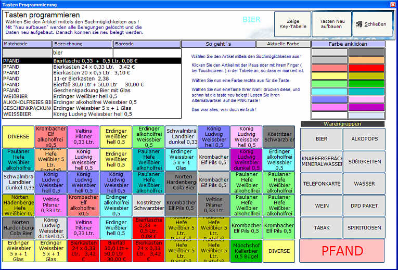The height and width of the screenshot is (270, 398).
Task: Show the WASSER group
Action: click(364, 184)
